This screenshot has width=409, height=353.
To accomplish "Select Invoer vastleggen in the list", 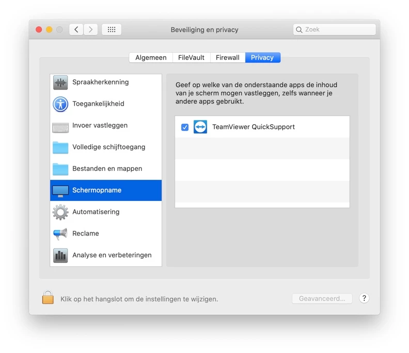I will click(x=106, y=125).
